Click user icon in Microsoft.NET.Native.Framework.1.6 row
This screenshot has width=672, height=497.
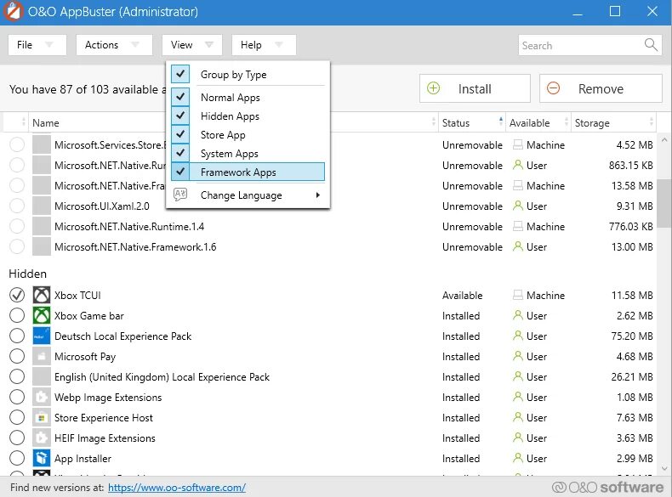(x=518, y=246)
